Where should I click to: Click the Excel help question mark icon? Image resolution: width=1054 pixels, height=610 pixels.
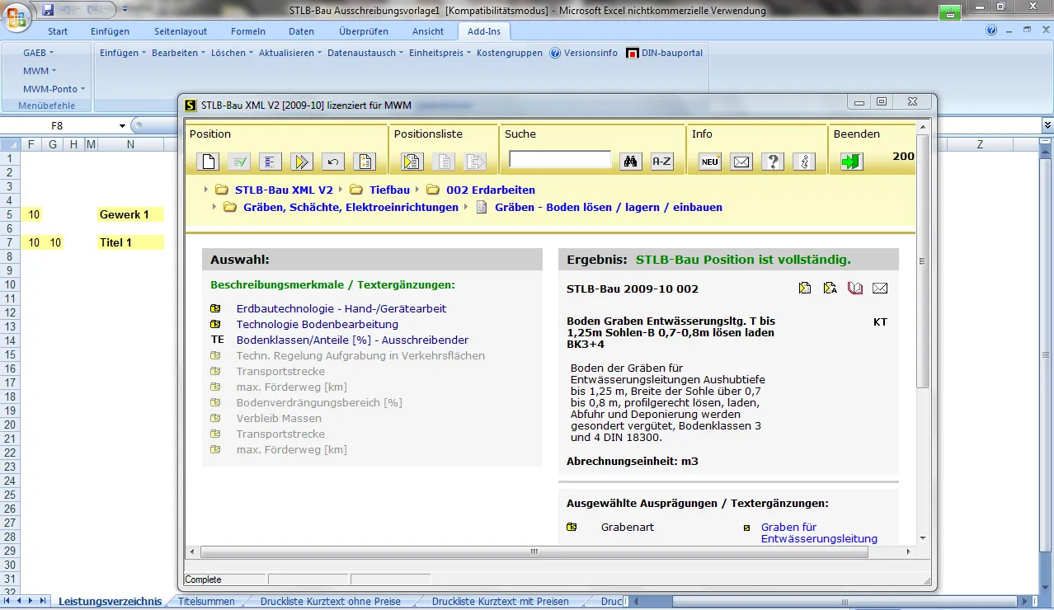tap(992, 30)
